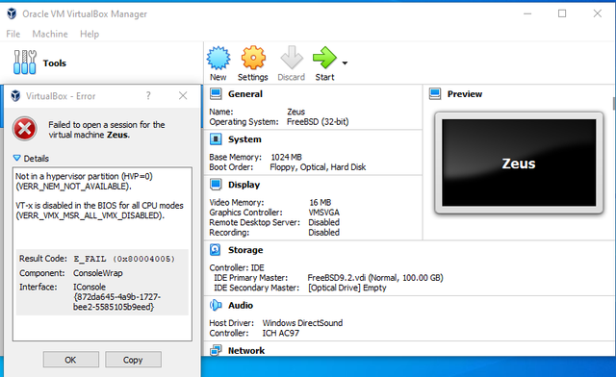Click the 1024 MB base memory value
The height and width of the screenshot is (377, 616).
(x=287, y=157)
